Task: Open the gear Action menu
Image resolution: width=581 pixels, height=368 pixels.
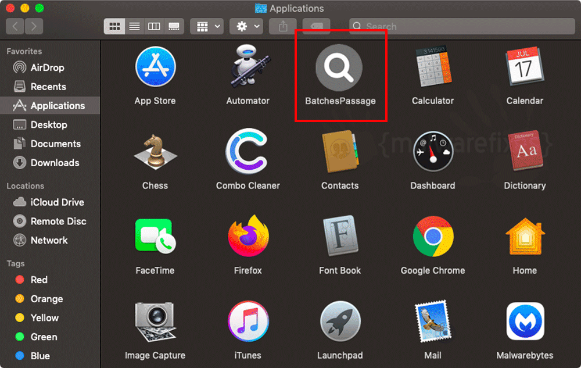Action: click(x=246, y=26)
